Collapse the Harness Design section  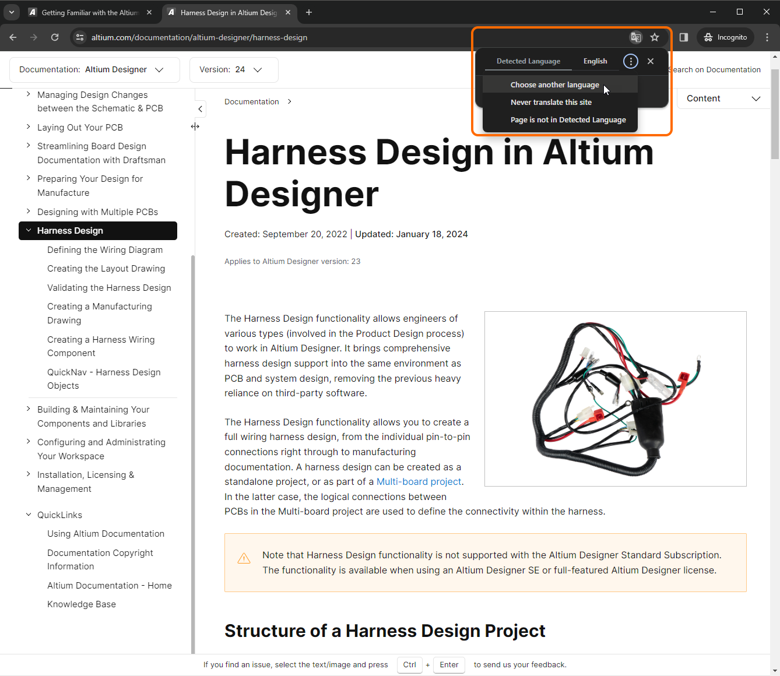28,230
